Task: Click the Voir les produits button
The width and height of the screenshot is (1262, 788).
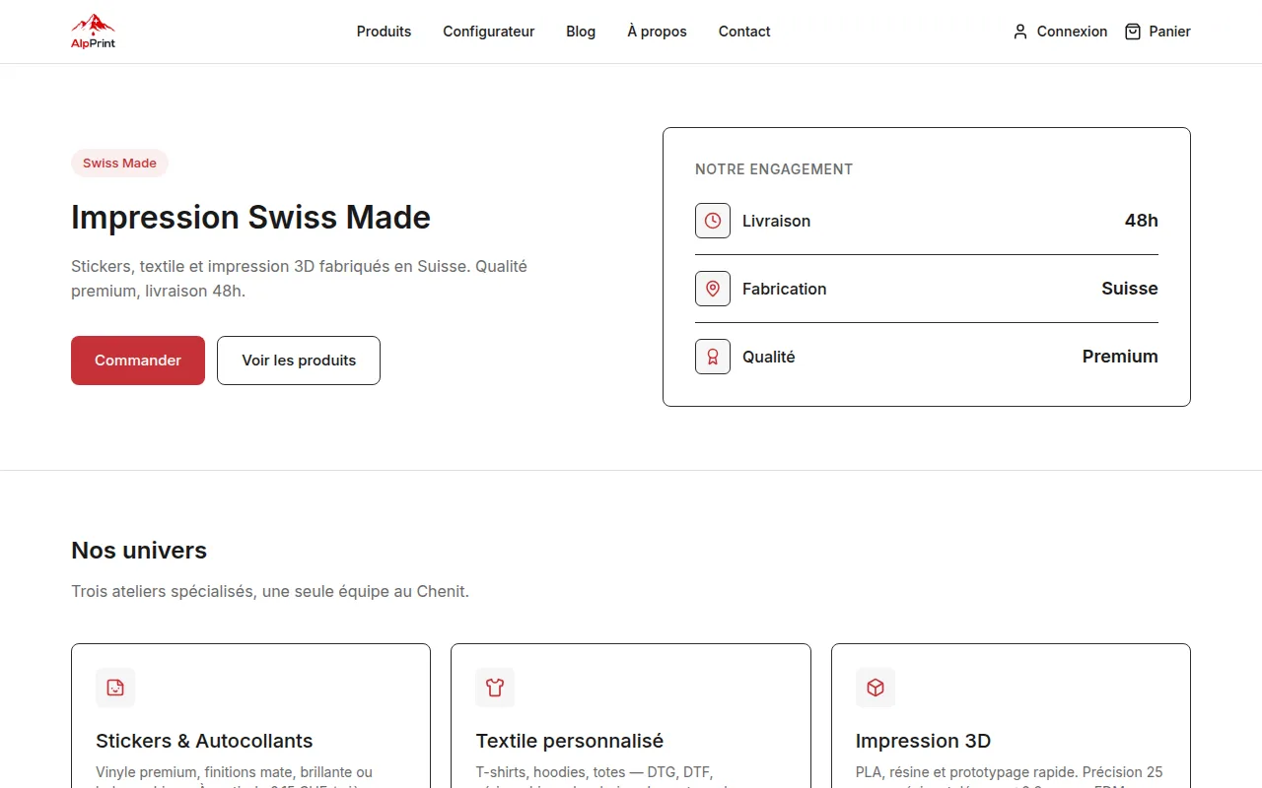Action: 299,361
